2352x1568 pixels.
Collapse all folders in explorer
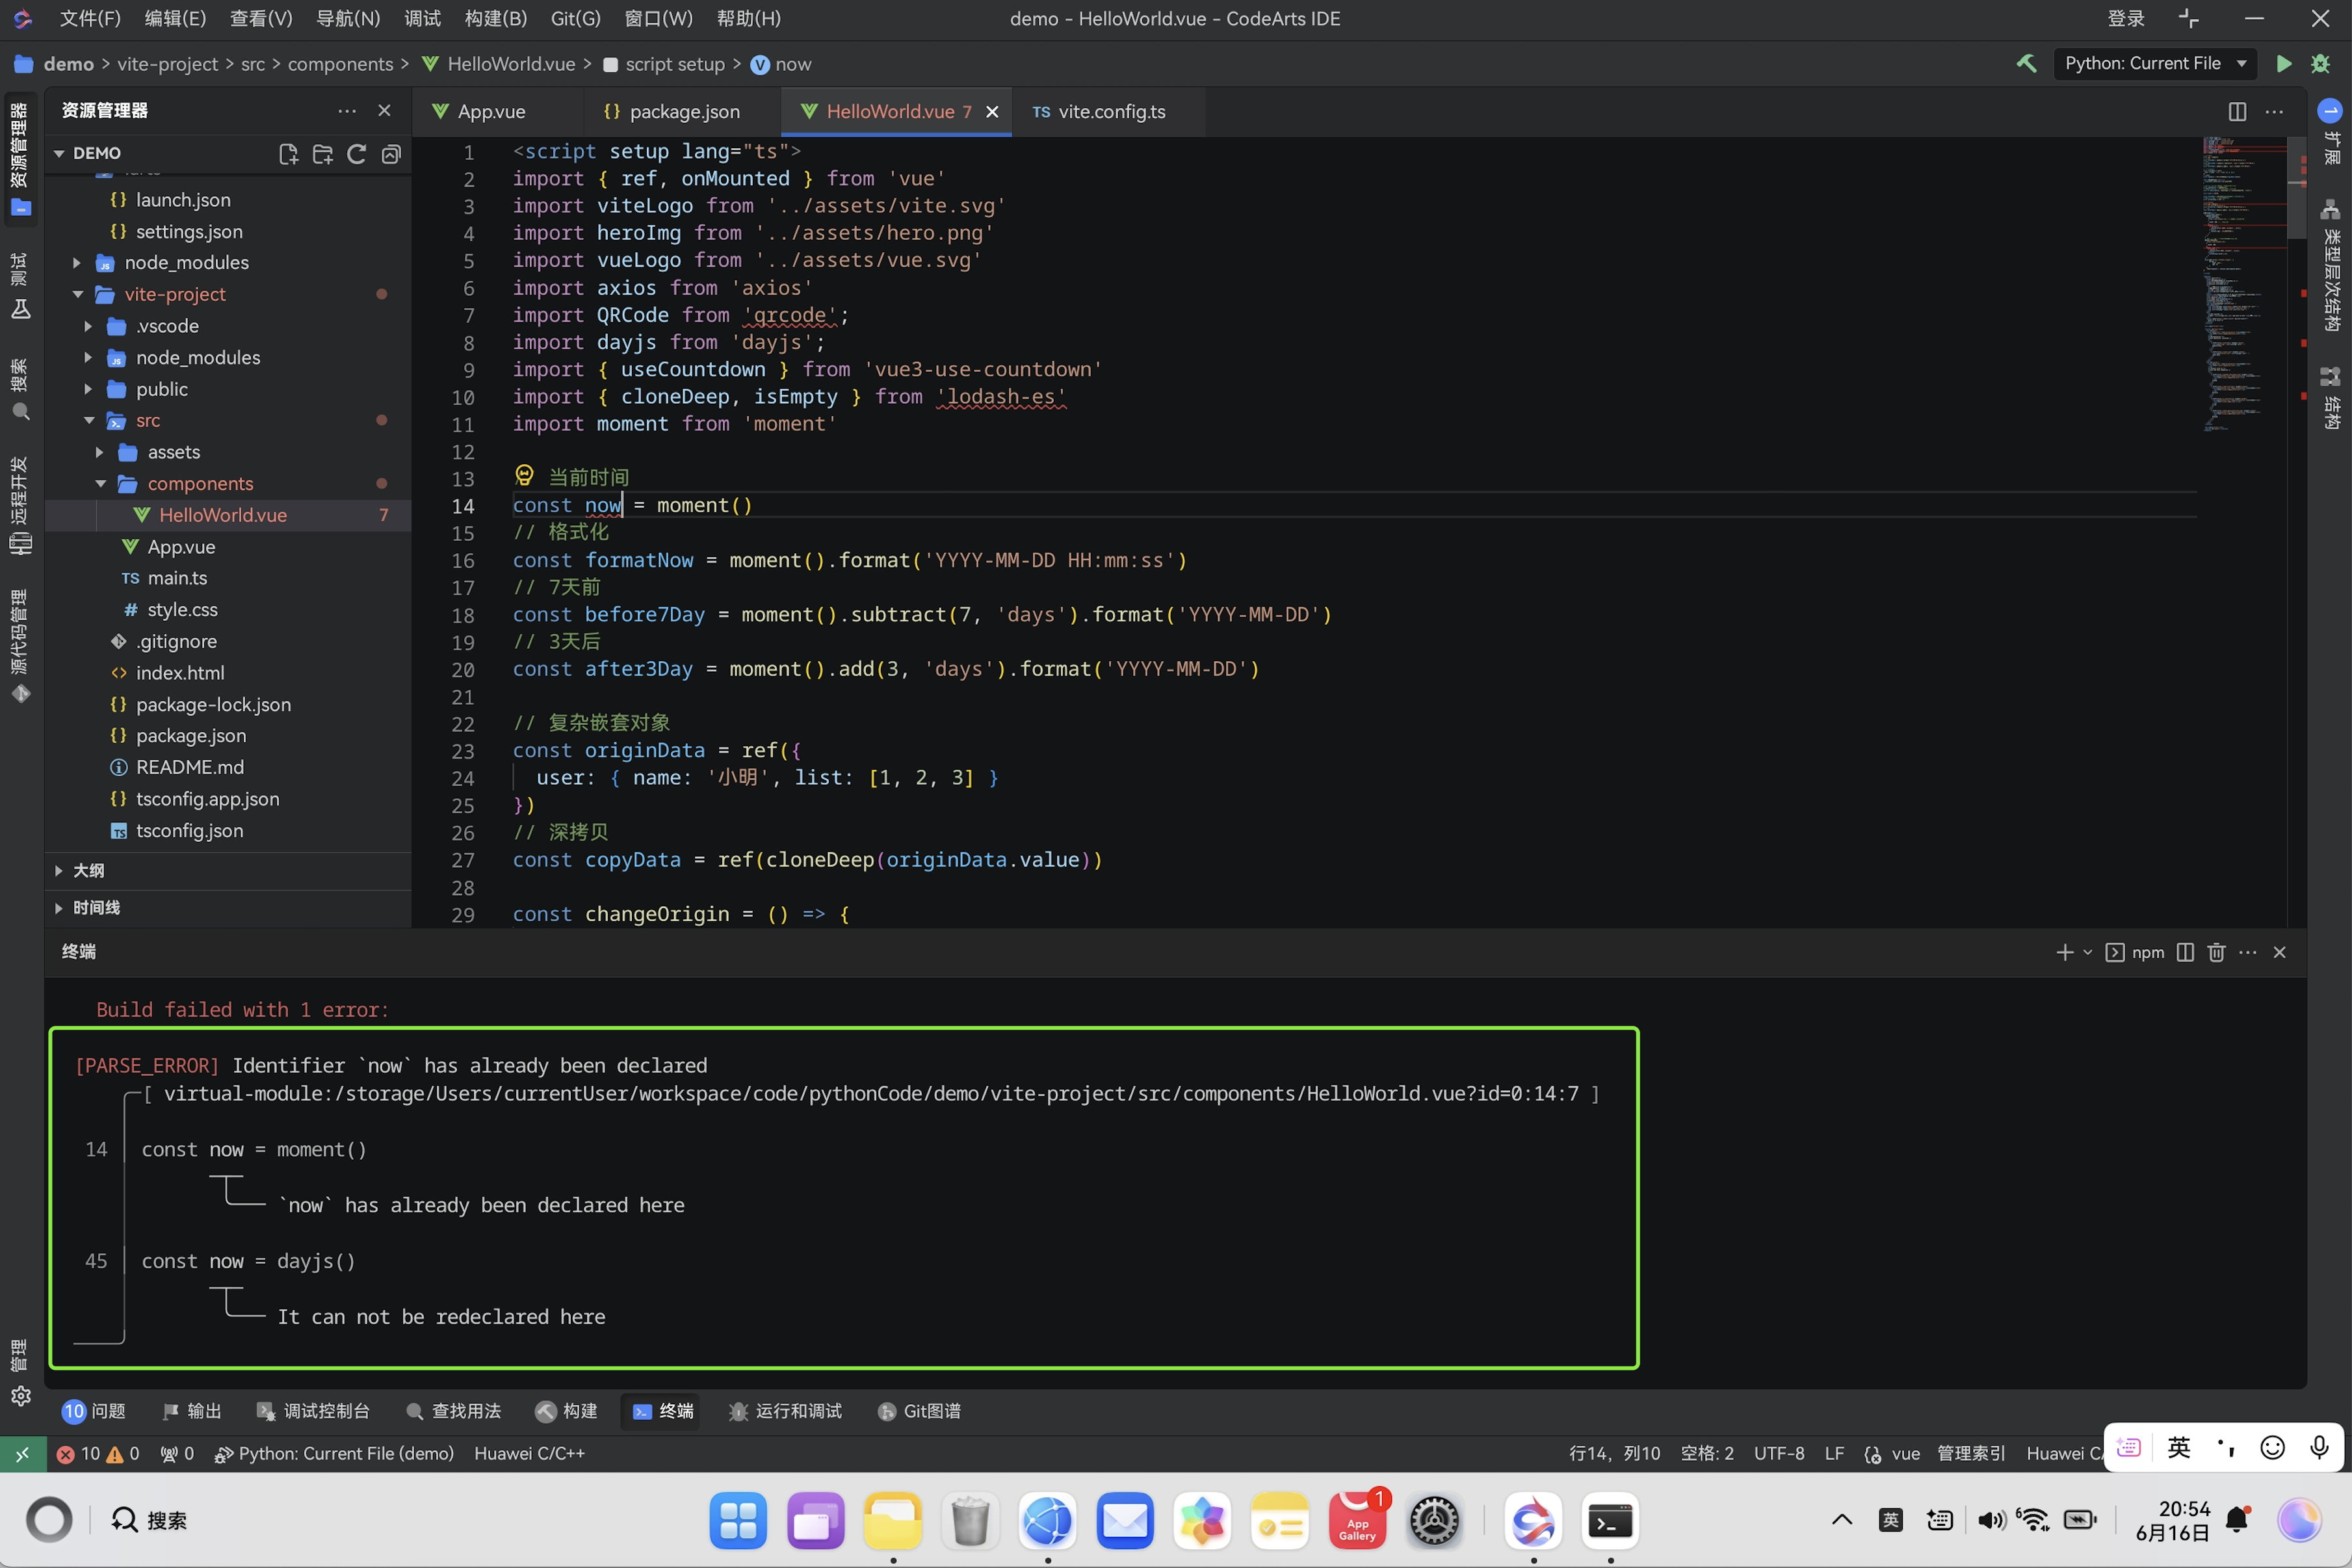click(391, 154)
